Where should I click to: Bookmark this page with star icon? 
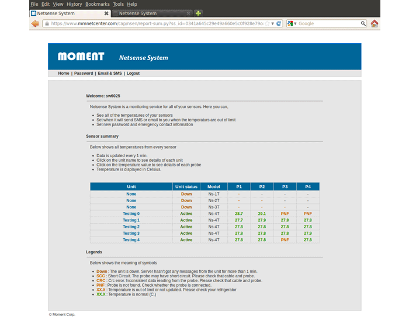pyautogui.click(x=267, y=23)
